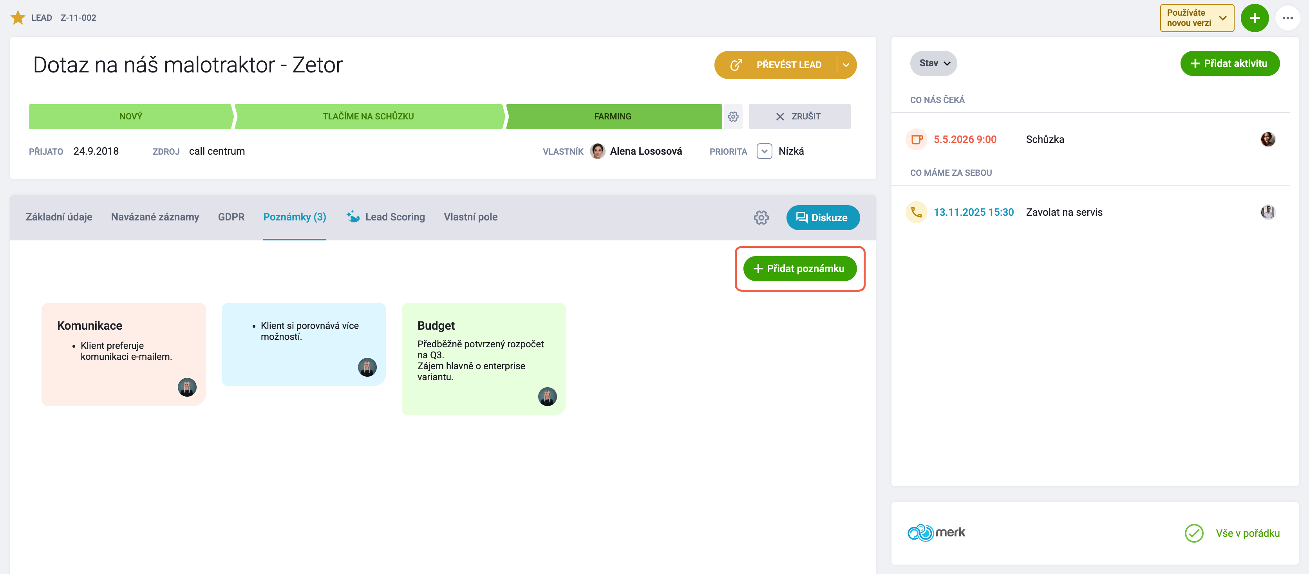This screenshot has height=574, width=1309.
Task: Click the X icon on the Zrušit button
Action: point(780,116)
